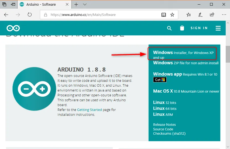
Task: Open the site search magnifier icon
Action: (169, 28)
